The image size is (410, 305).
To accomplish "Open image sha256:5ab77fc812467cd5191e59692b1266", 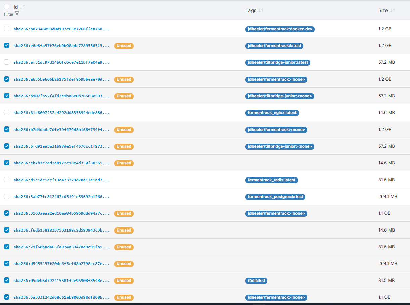I will click(61, 197).
